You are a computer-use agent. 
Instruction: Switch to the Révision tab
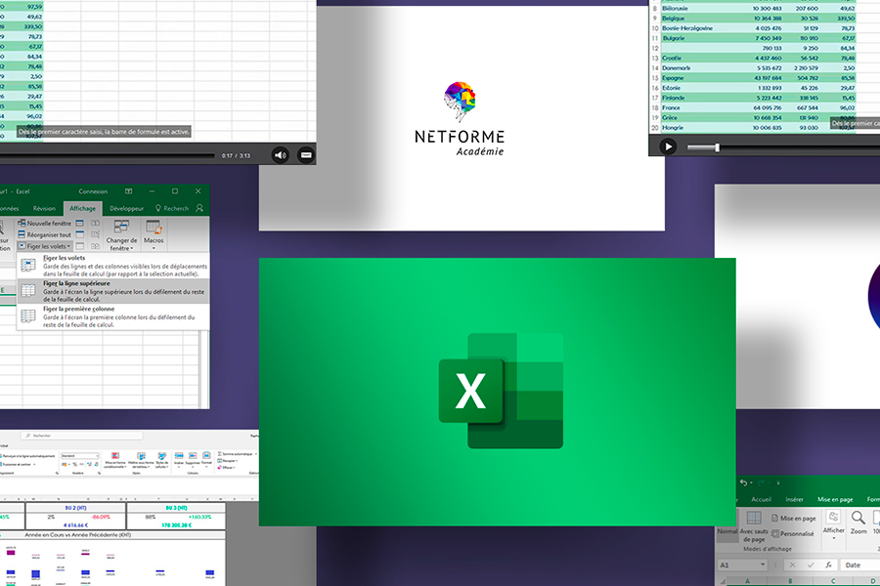point(44,208)
